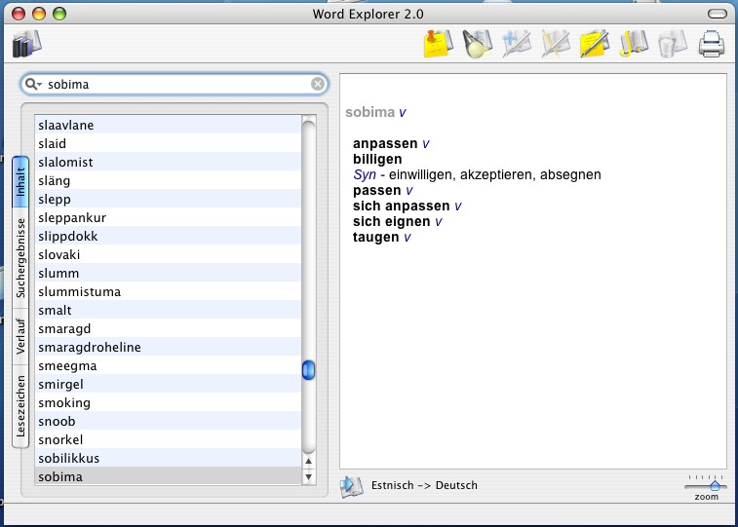Click the translation billigen

tap(377, 159)
